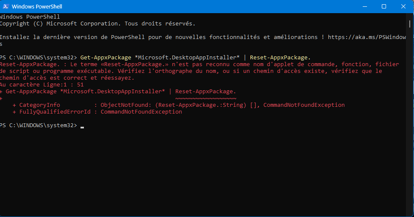Click the FullyQualifiedErrorId label
This screenshot has width=414, height=217.
55,111
